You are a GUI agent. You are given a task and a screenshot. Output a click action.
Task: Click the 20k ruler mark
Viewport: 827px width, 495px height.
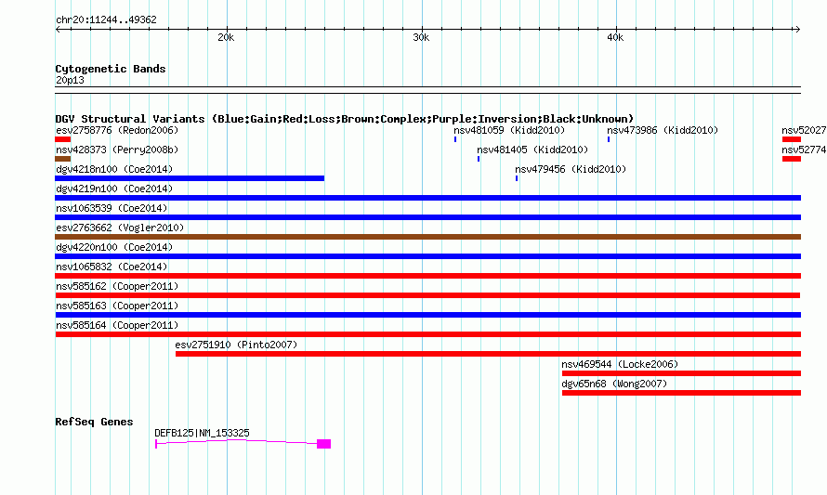pos(226,37)
